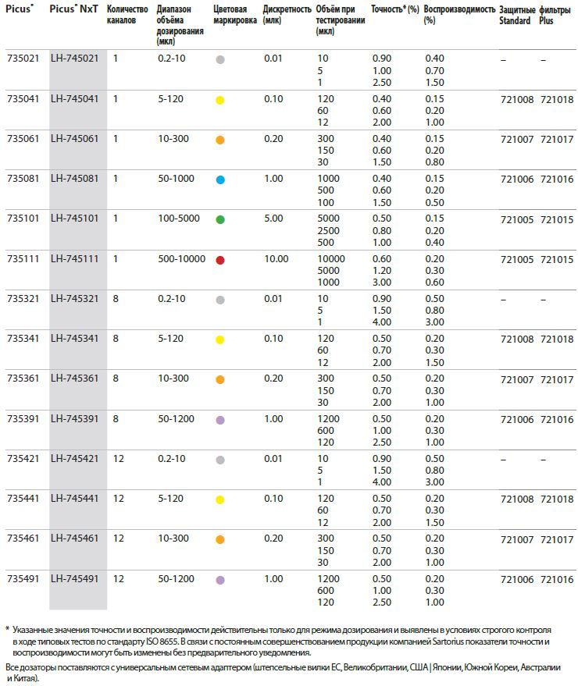Click the green color dot for 735101
Image resolution: width=578 pixels, height=686 pixels.
pyautogui.click(x=220, y=220)
